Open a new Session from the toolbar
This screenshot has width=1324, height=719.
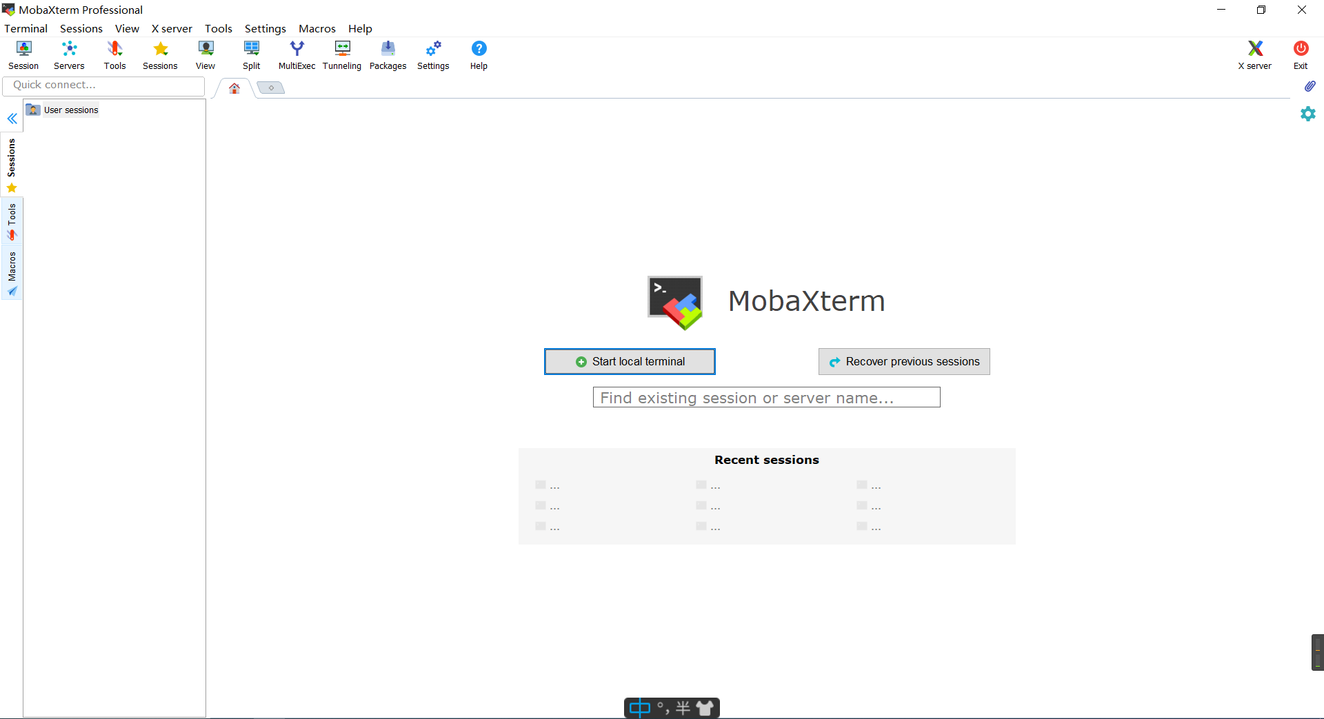tap(23, 54)
